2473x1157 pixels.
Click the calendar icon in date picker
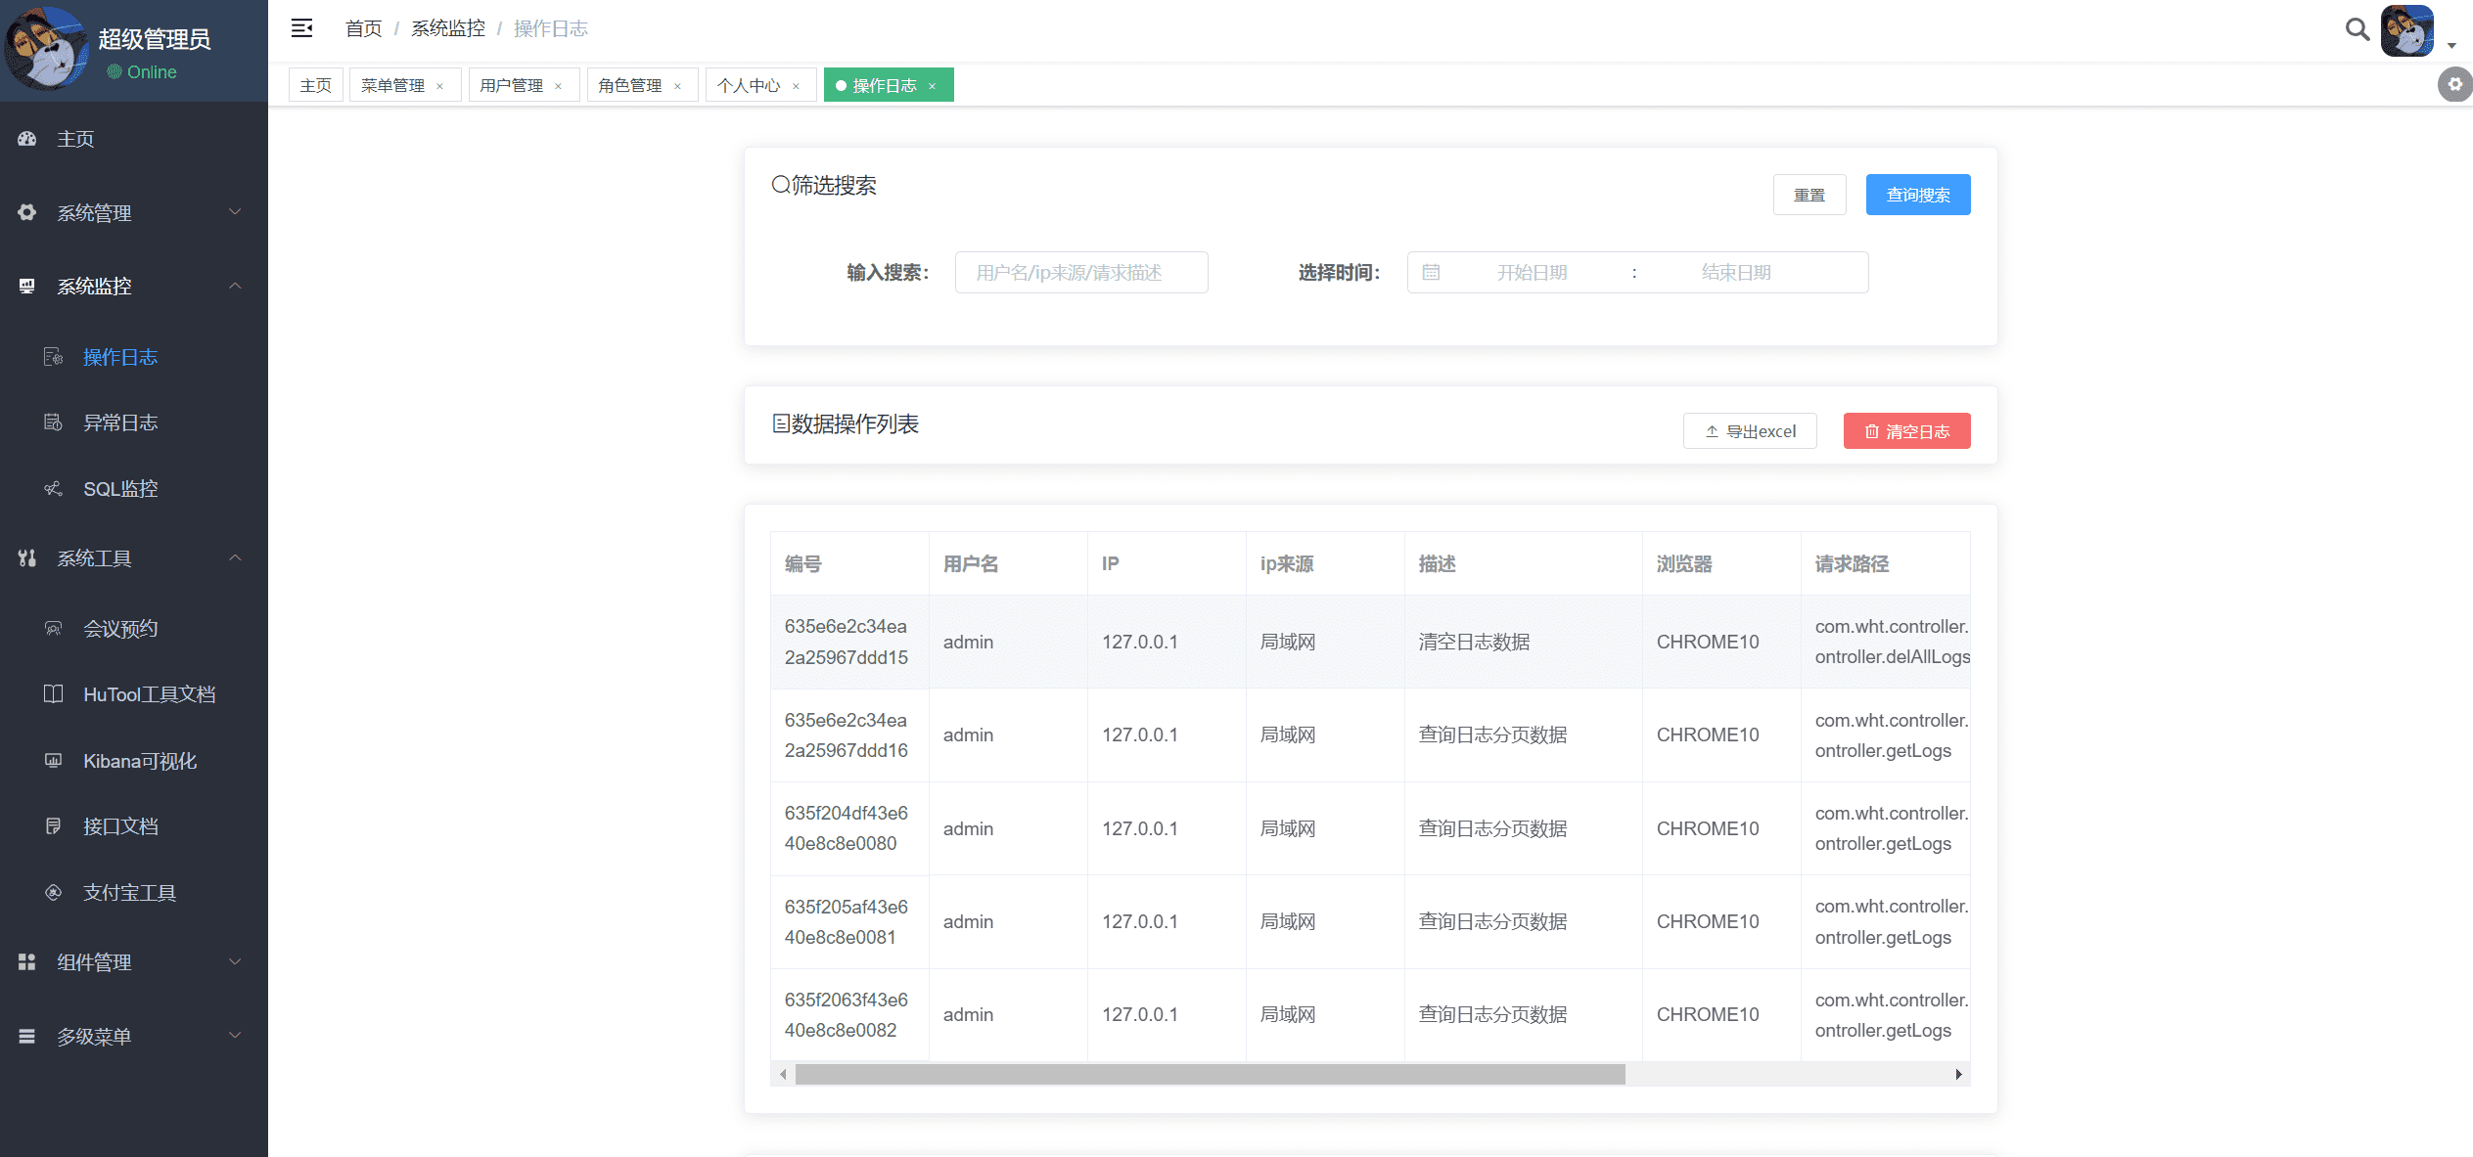coord(1431,272)
